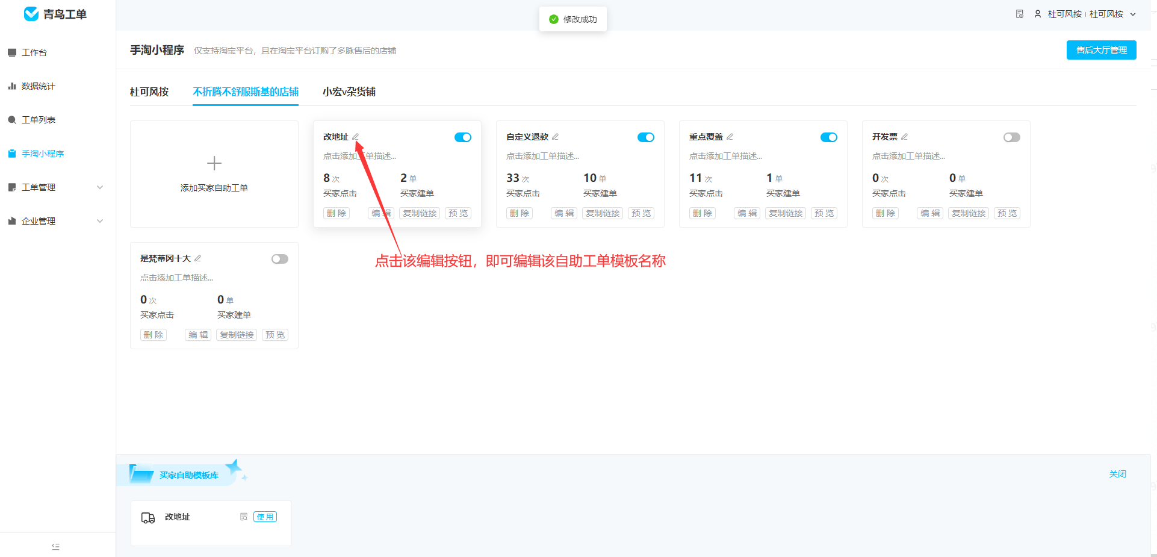The height and width of the screenshot is (557, 1157).
Task: Add a description to the 是梵蒂冈十大 card
Action: [x=177, y=278]
